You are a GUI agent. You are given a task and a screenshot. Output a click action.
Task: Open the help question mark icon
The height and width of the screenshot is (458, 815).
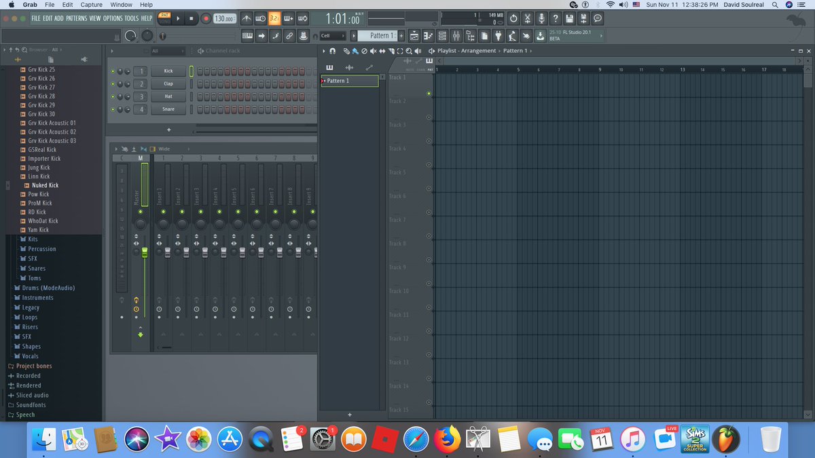(x=556, y=19)
